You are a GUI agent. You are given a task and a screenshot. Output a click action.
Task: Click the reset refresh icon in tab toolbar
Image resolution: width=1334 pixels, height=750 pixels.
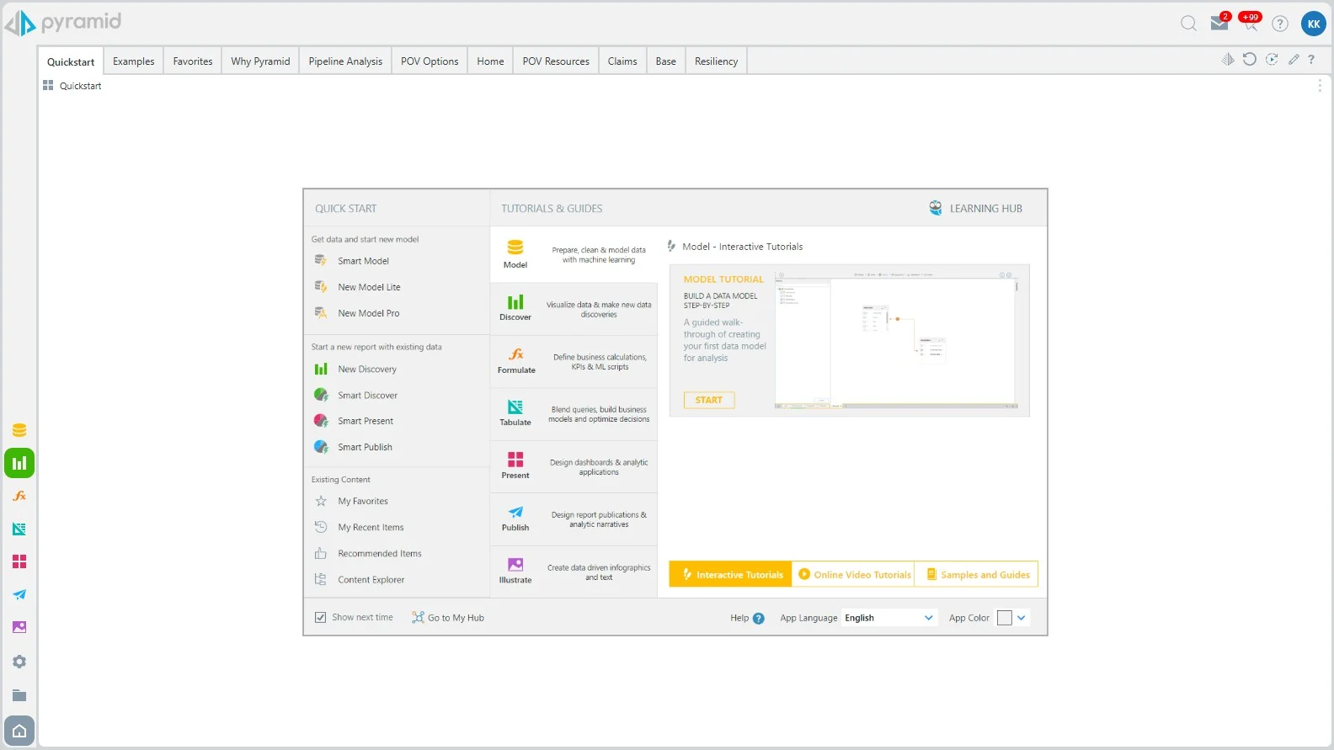tap(1250, 59)
